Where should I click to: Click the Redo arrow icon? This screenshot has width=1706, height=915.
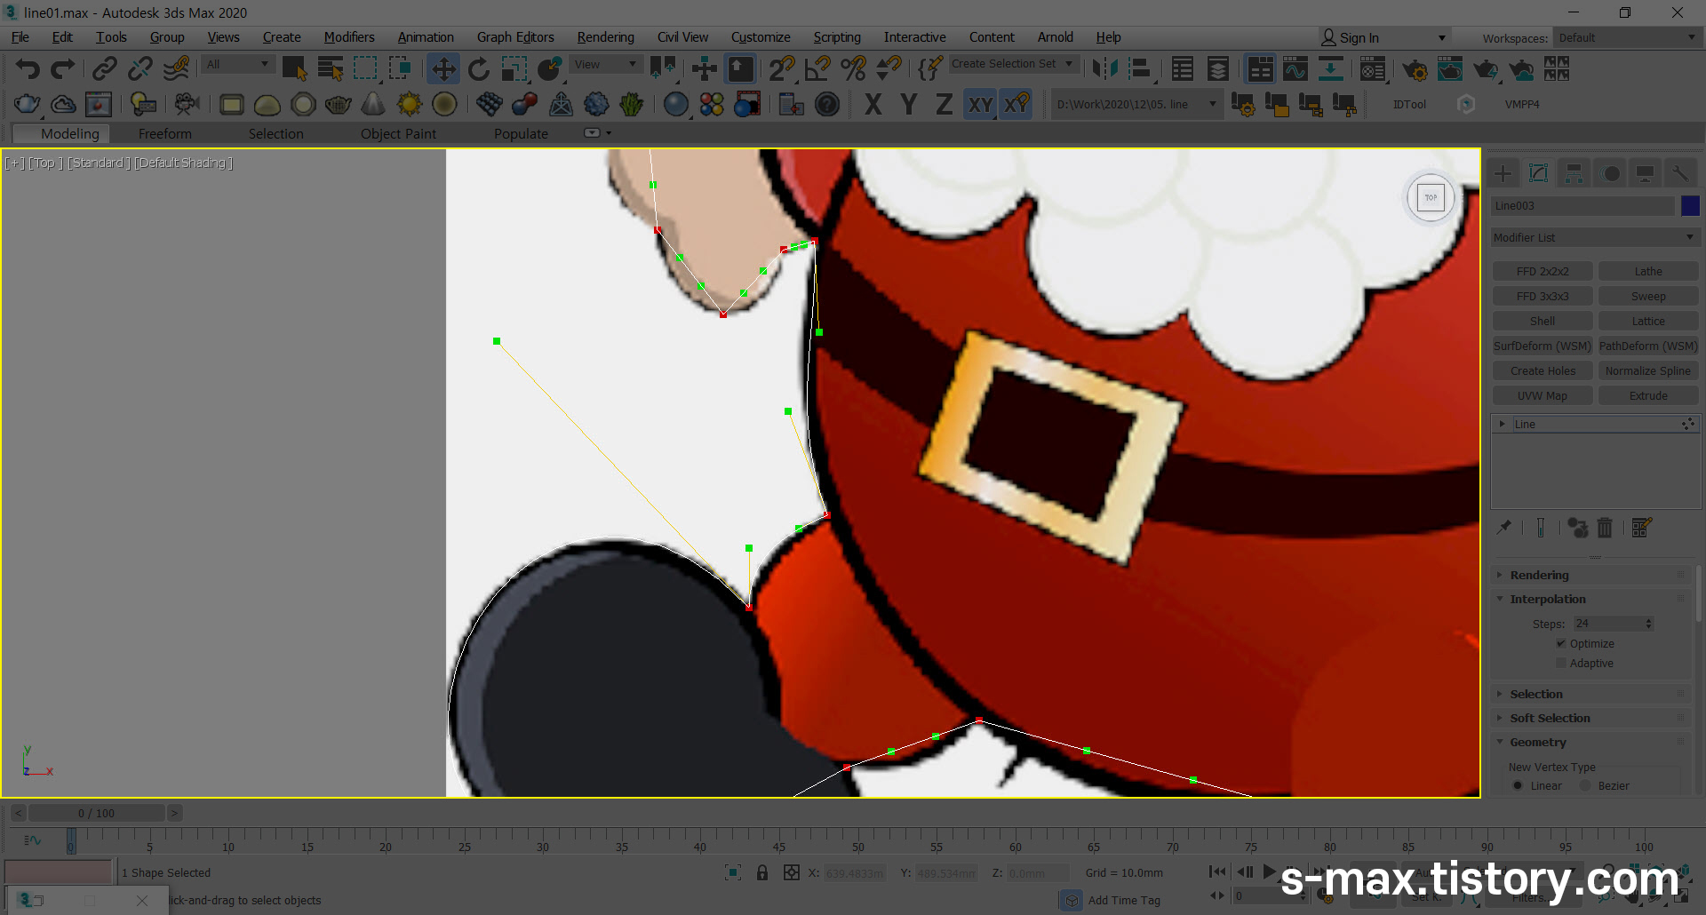[x=62, y=69]
